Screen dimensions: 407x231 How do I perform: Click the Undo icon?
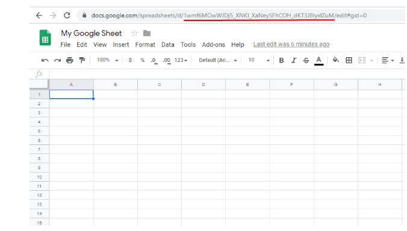coord(45,60)
